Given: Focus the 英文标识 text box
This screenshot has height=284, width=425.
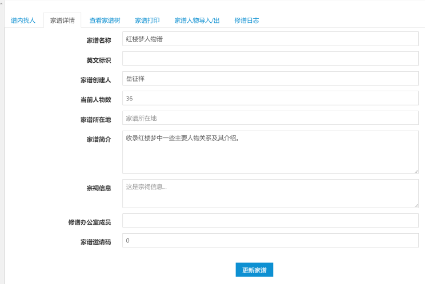Looking at the screenshot, I should click(270, 58).
